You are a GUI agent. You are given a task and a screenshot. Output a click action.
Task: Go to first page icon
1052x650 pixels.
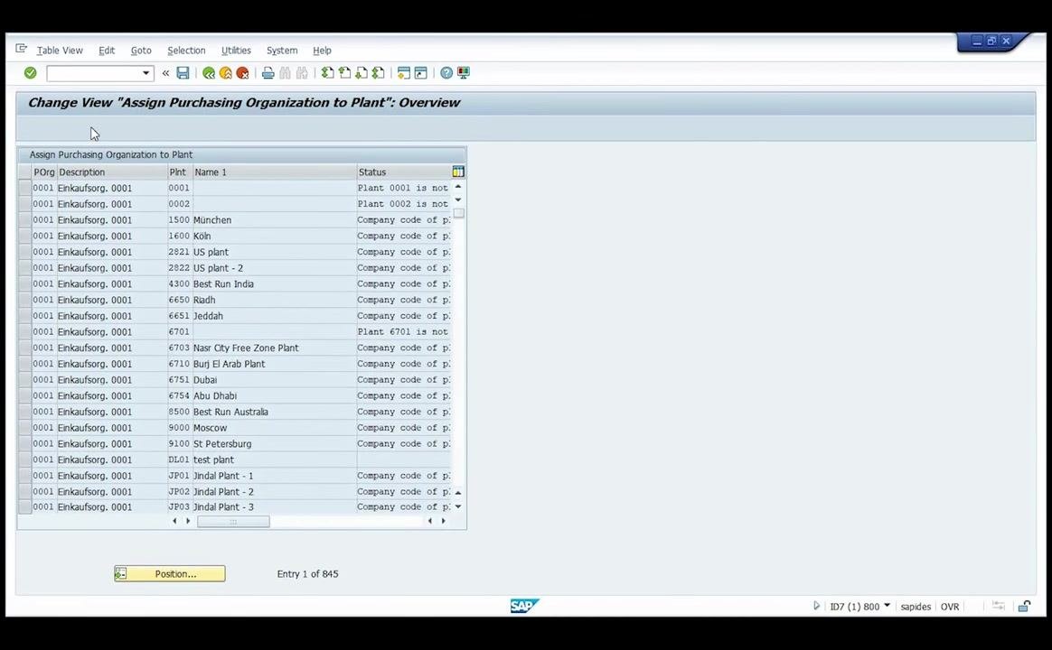pyautogui.click(x=327, y=72)
